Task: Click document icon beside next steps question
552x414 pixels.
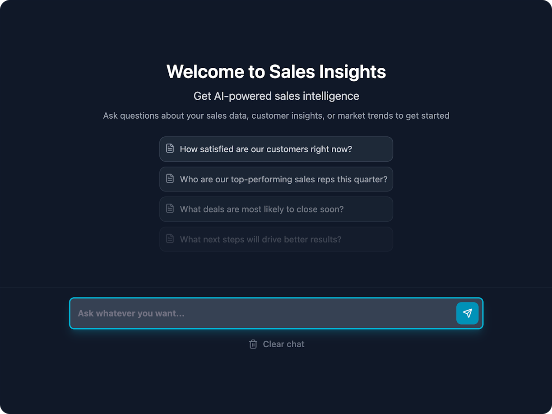Action: (170, 239)
